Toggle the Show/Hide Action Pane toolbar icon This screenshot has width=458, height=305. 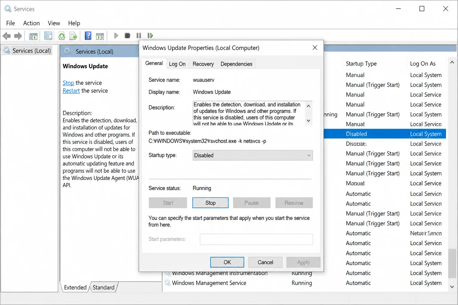tap(100, 36)
